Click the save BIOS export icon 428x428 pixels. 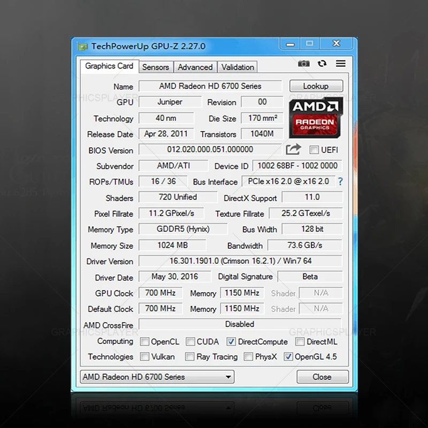pyautogui.click(x=294, y=150)
